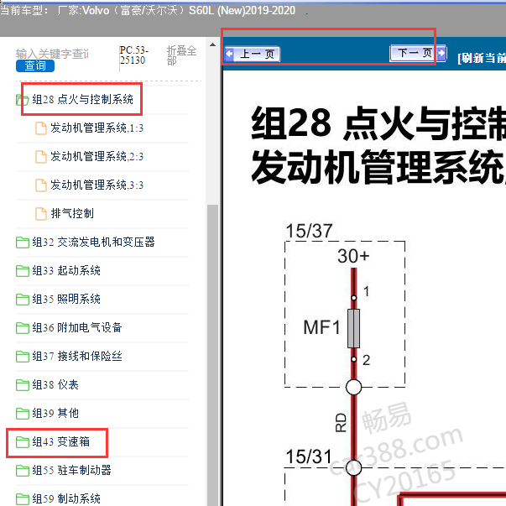This screenshot has width=506, height=506.
Task: Go to previous page with 上一页
Action: 253,54
